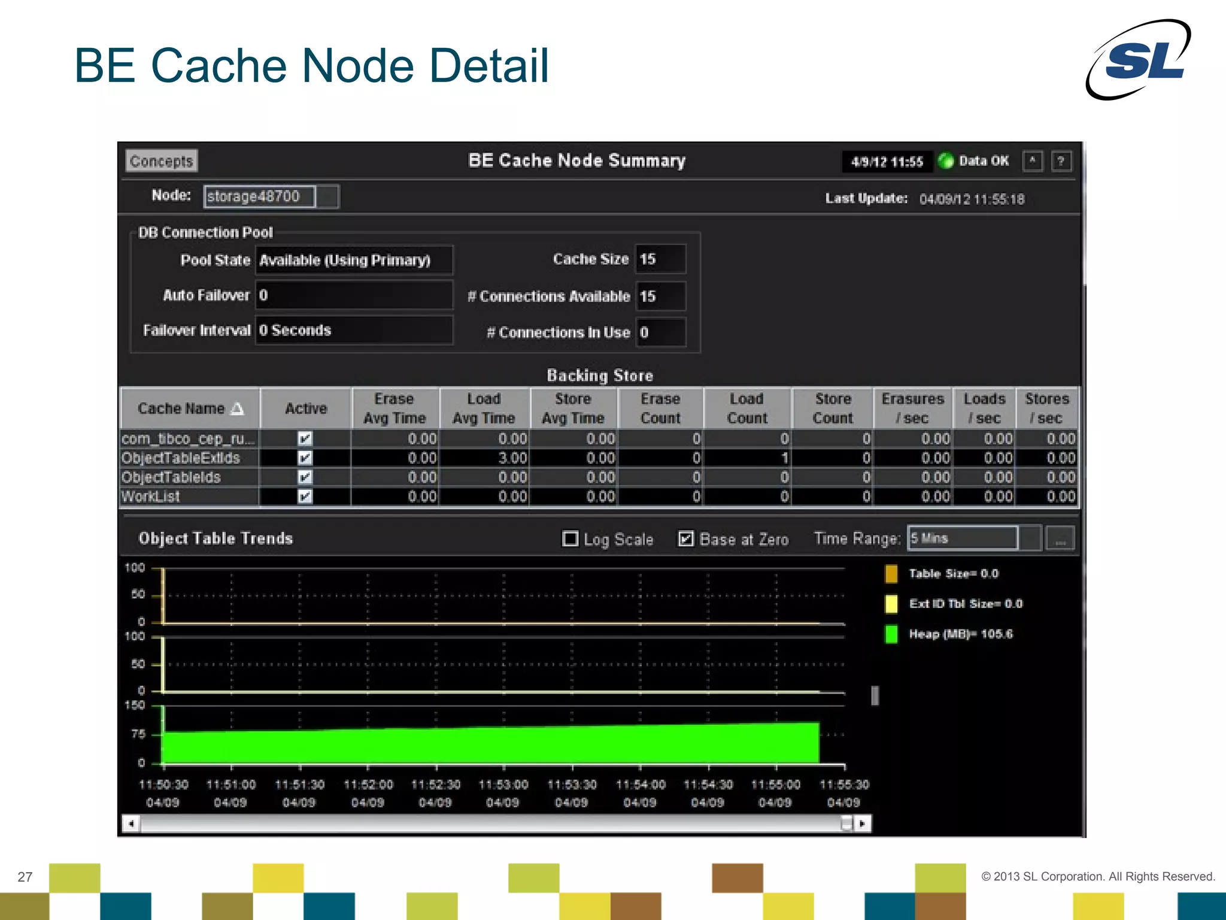Select the ObjectTableExtIds cache row
1226x920 pixels.
click(599, 458)
